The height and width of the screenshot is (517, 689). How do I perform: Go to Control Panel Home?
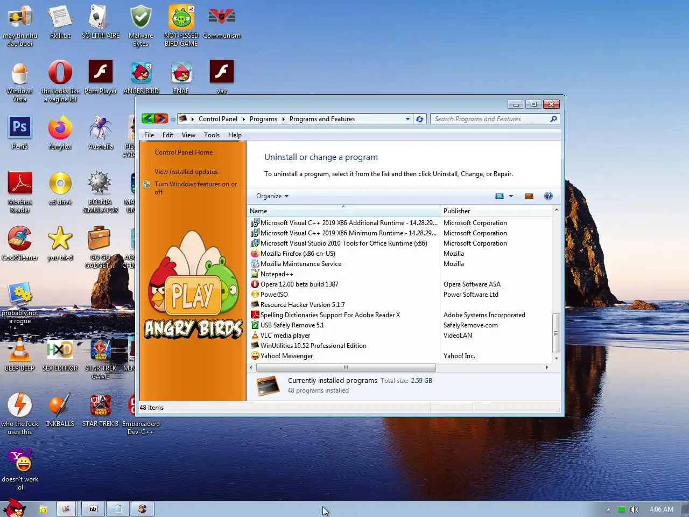[184, 152]
